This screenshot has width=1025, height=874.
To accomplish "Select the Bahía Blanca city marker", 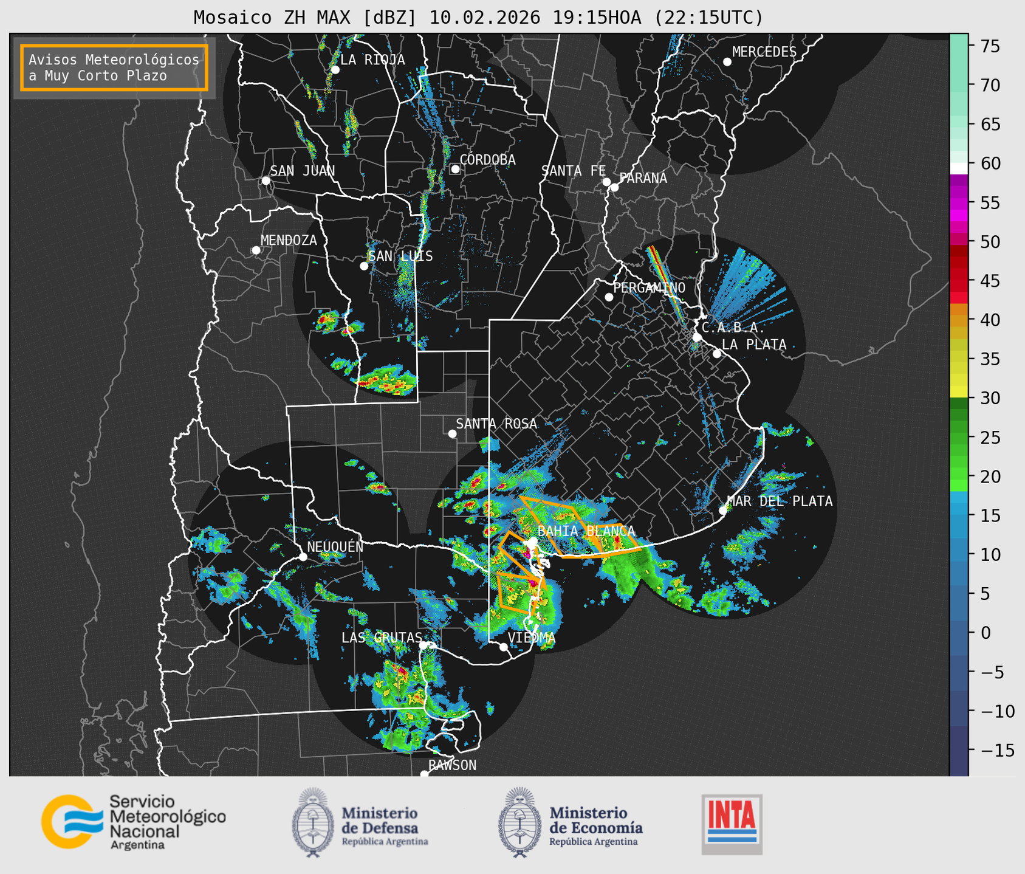I will pos(533,542).
